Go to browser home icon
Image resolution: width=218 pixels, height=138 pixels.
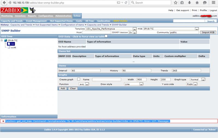tap(197, 3)
